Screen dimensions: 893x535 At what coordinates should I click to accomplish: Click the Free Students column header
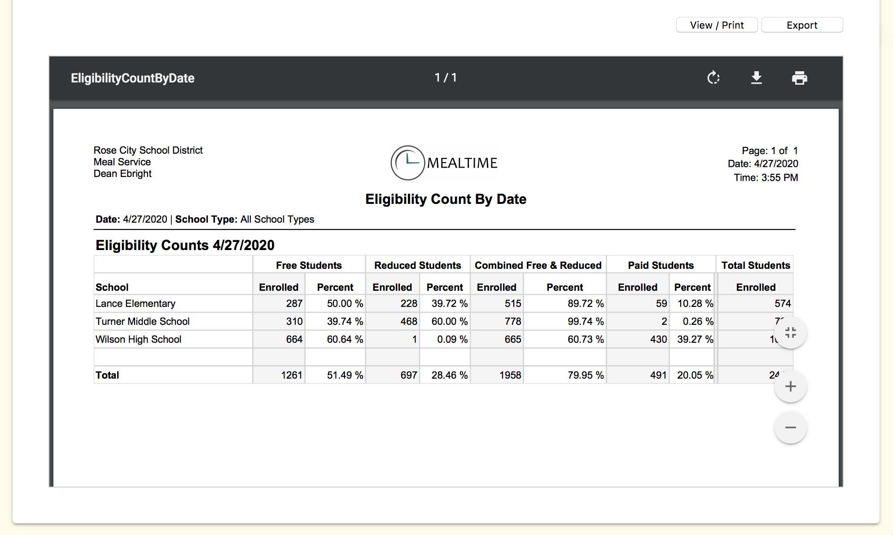[309, 265]
